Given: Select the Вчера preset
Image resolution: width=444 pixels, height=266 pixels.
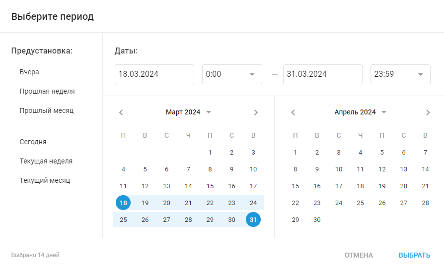Looking at the screenshot, I should (29, 72).
